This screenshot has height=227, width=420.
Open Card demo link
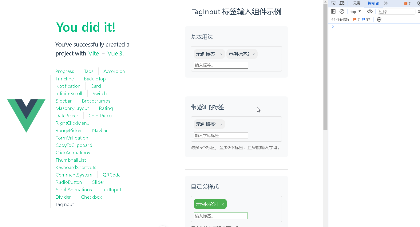pyautogui.click(x=96, y=86)
